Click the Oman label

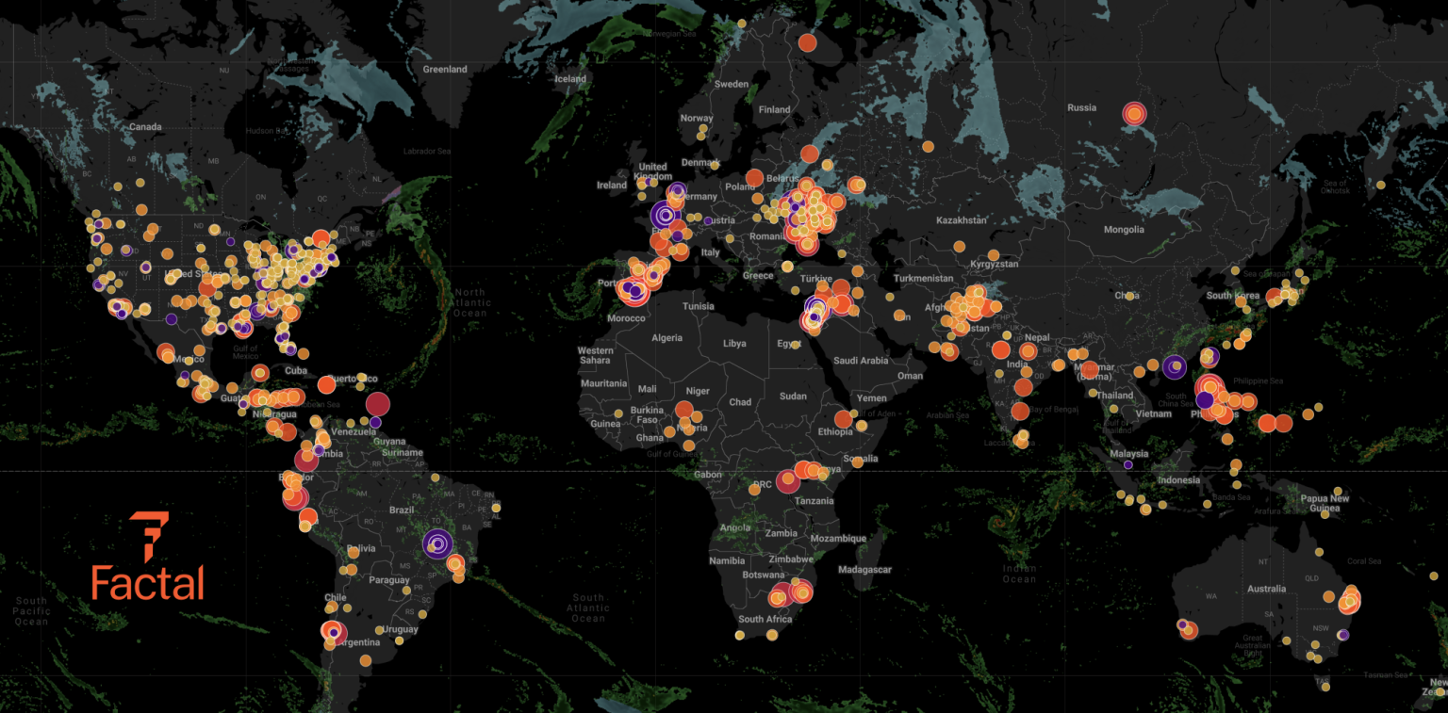click(910, 376)
